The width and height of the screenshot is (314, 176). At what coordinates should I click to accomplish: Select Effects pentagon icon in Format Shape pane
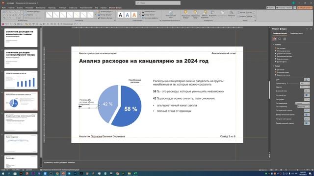pos(280,39)
